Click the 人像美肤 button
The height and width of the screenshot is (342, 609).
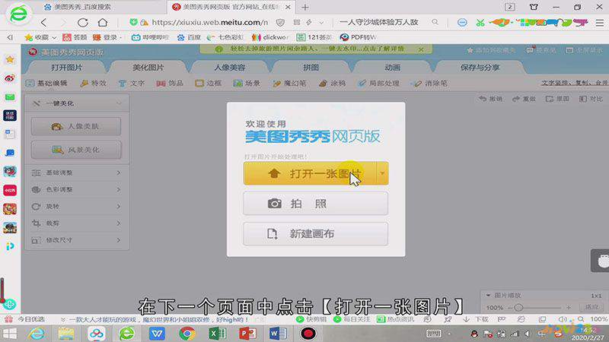tap(76, 126)
